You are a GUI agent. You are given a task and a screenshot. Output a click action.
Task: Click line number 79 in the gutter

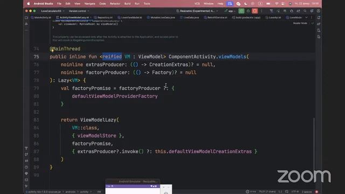[36, 88]
